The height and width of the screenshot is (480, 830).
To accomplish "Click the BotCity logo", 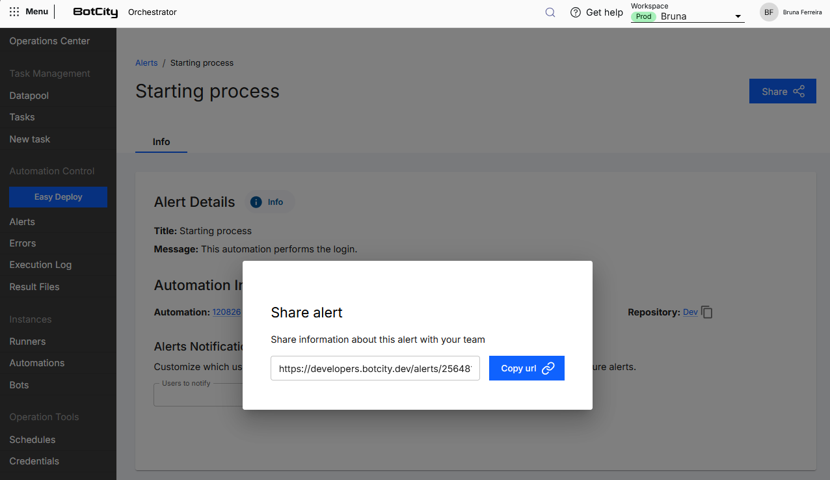I will click(95, 12).
